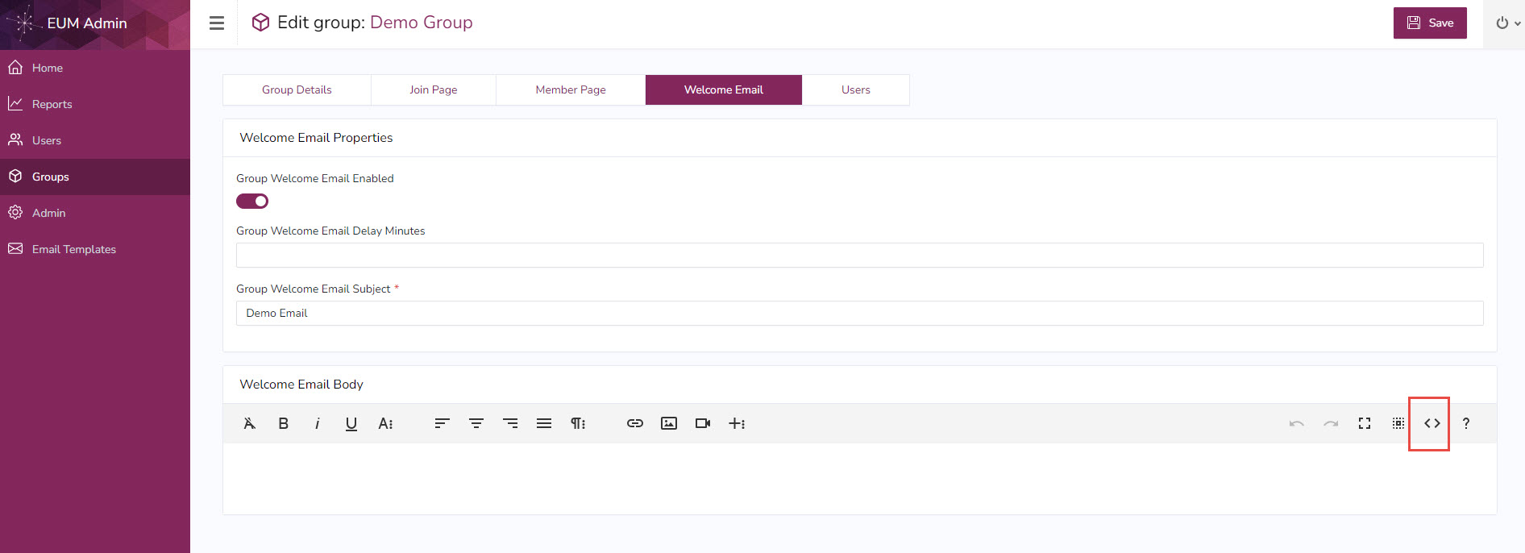
Task: Open Email Templates in the sidebar
Action: tap(95, 249)
